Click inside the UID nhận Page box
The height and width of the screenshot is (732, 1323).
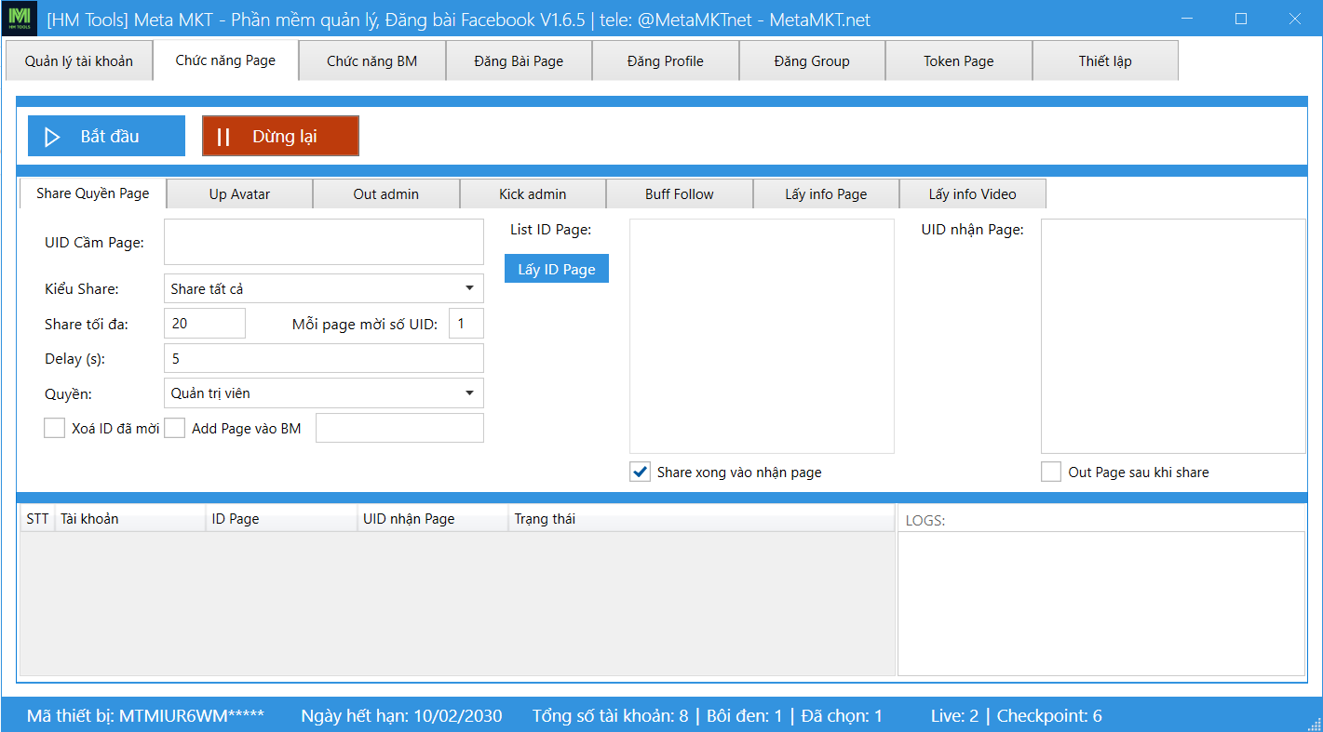[1173, 336]
